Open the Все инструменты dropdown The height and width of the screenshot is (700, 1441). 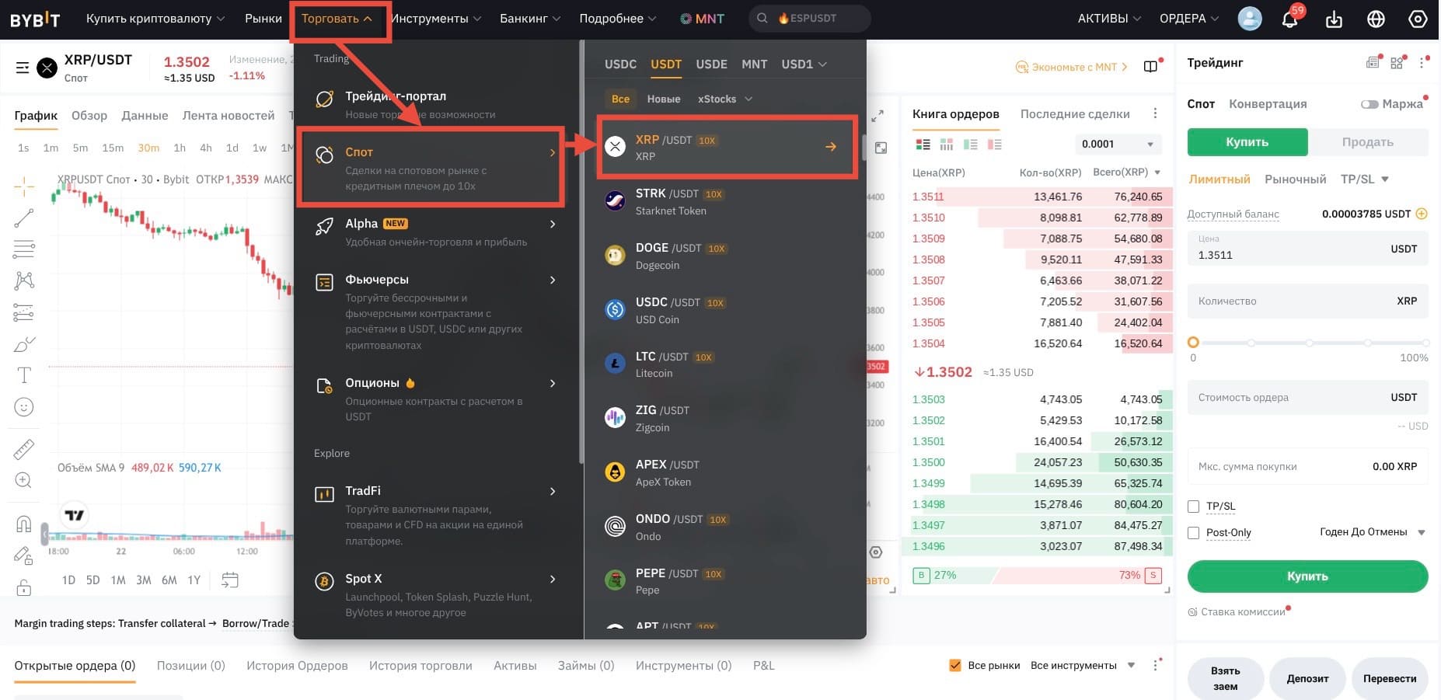coord(1083,665)
